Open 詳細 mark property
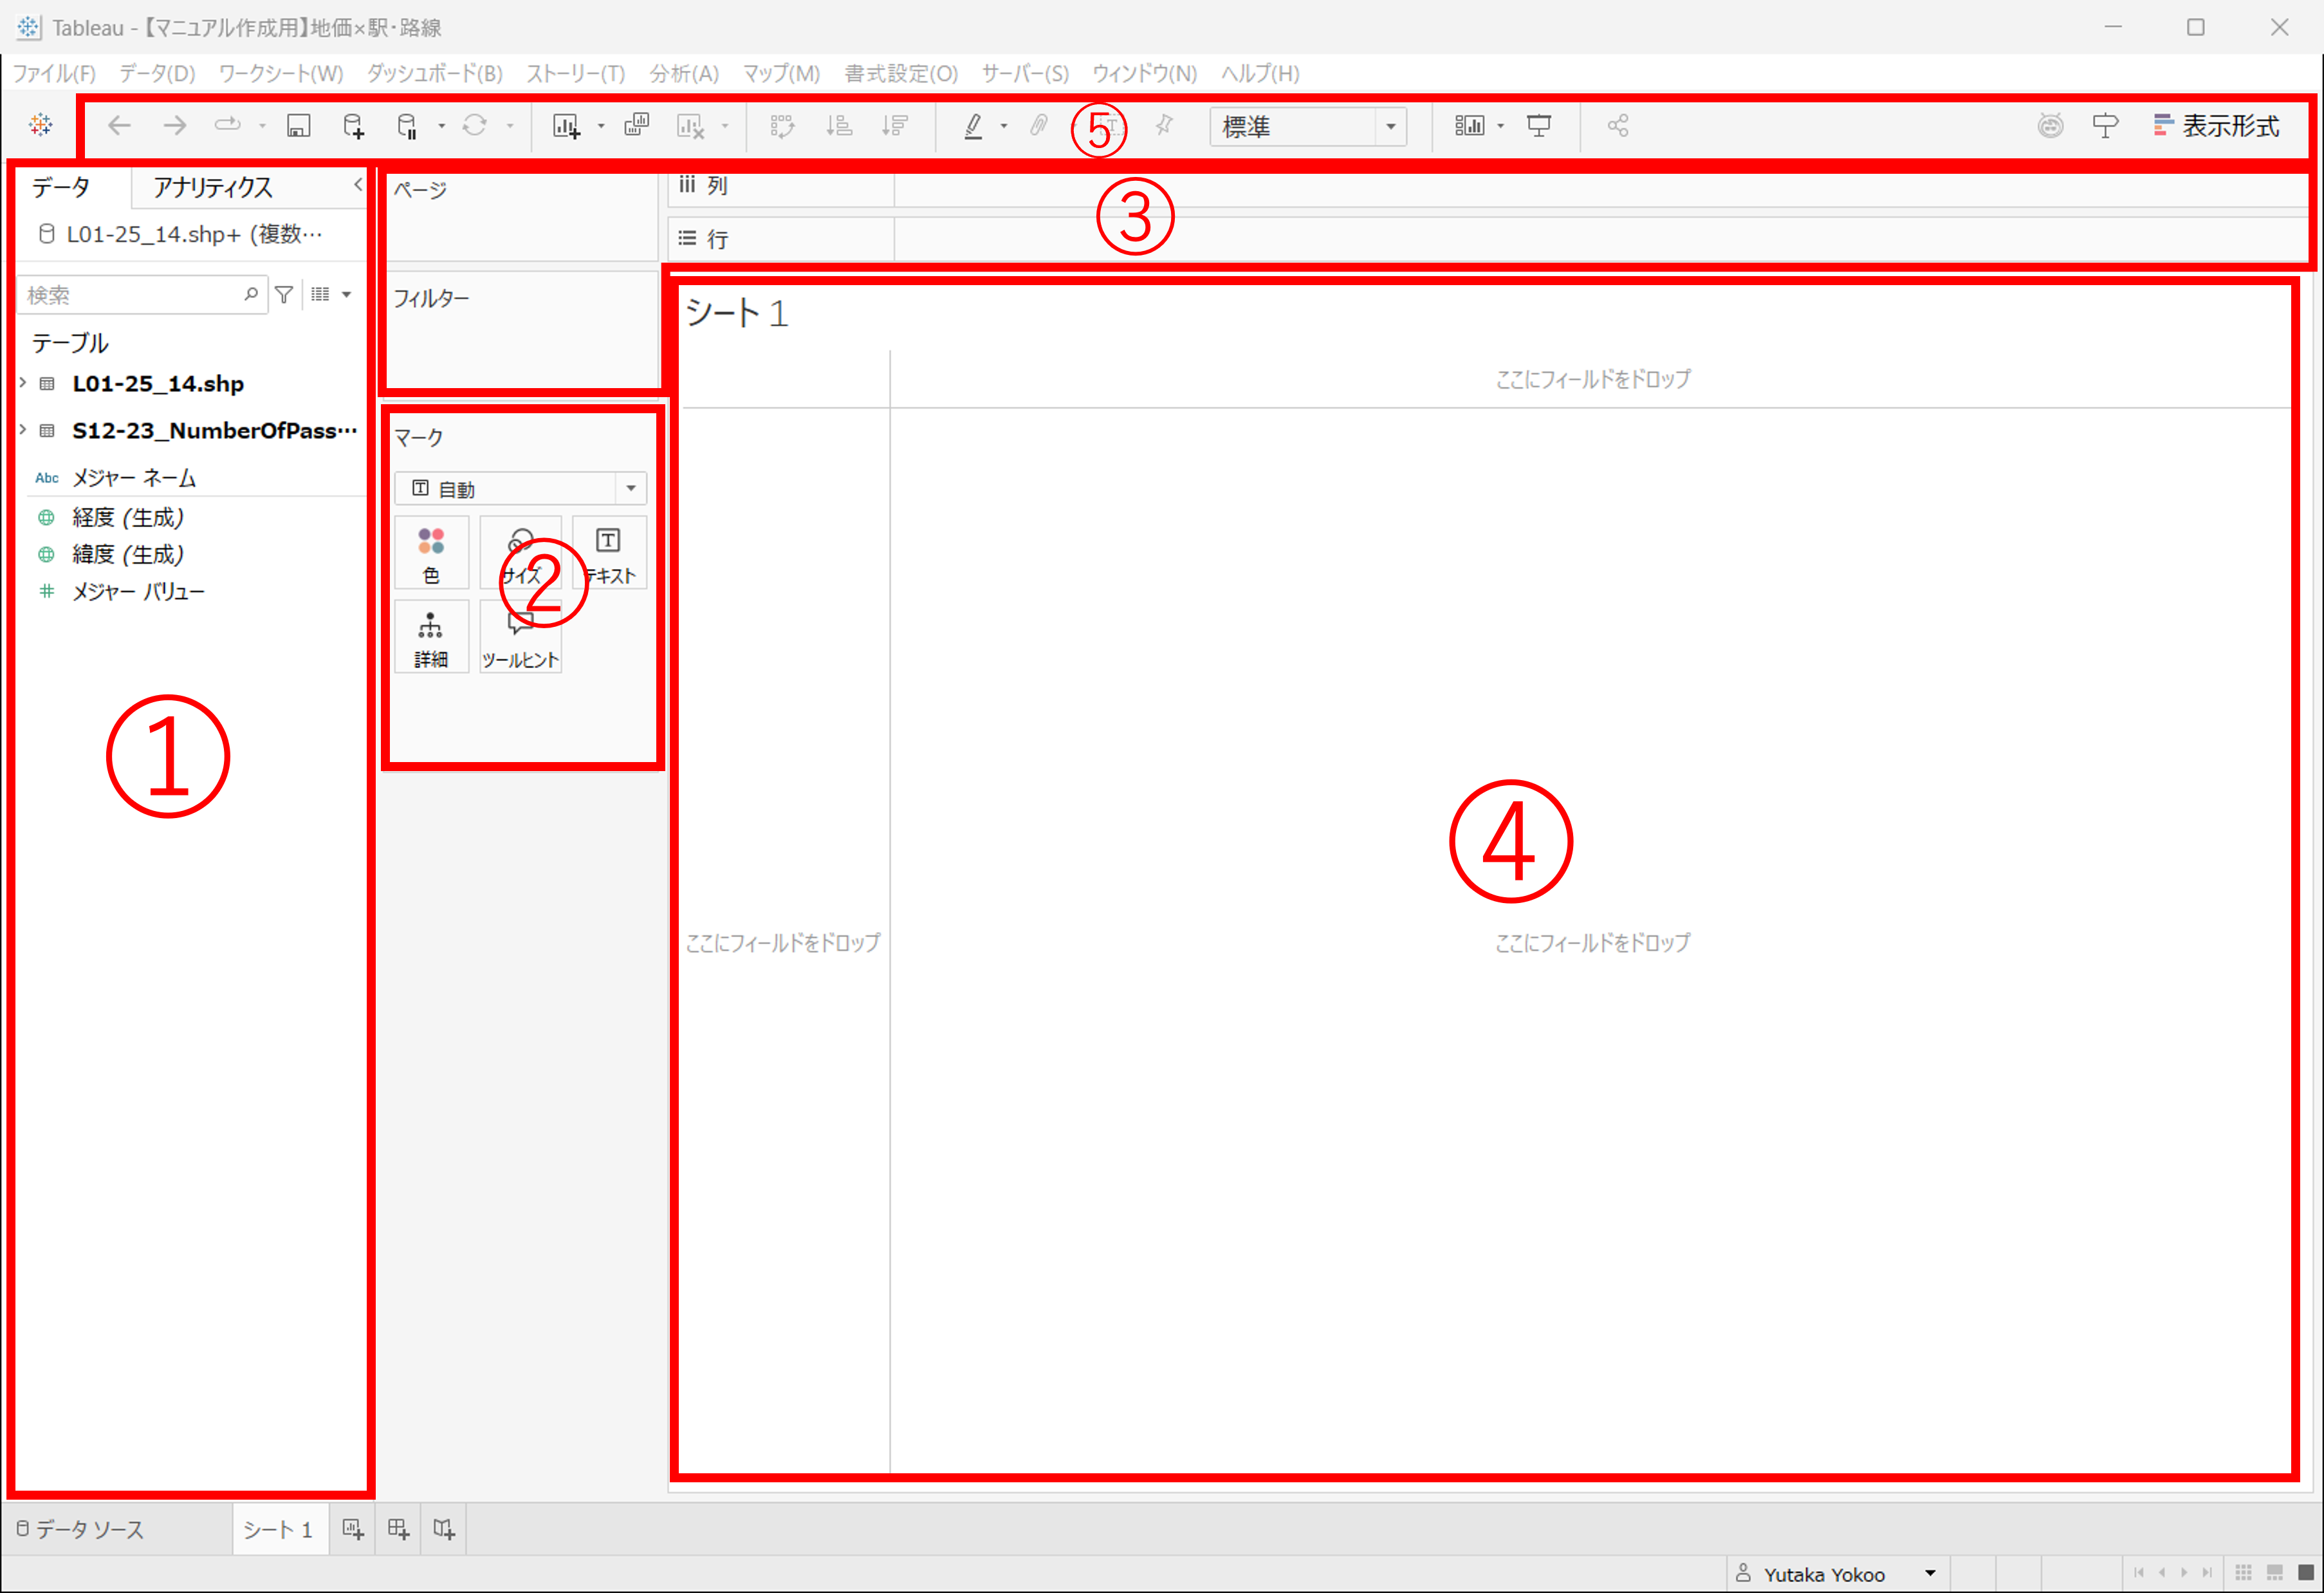 pos(431,637)
